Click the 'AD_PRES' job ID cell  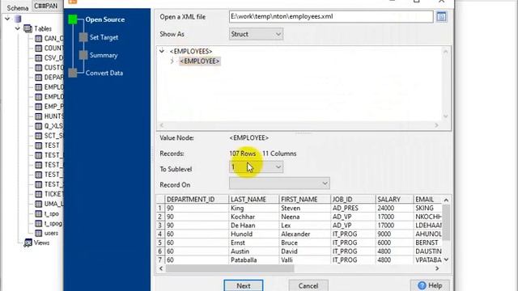point(353,209)
